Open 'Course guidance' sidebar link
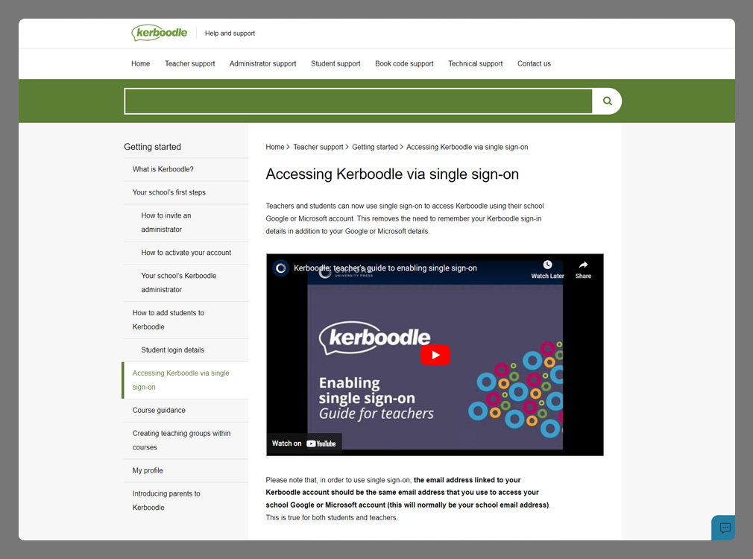This screenshot has width=753, height=559. point(159,410)
